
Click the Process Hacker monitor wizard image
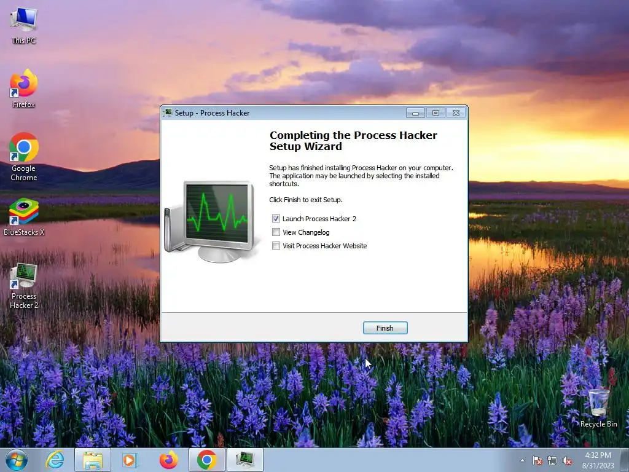pyautogui.click(x=212, y=221)
